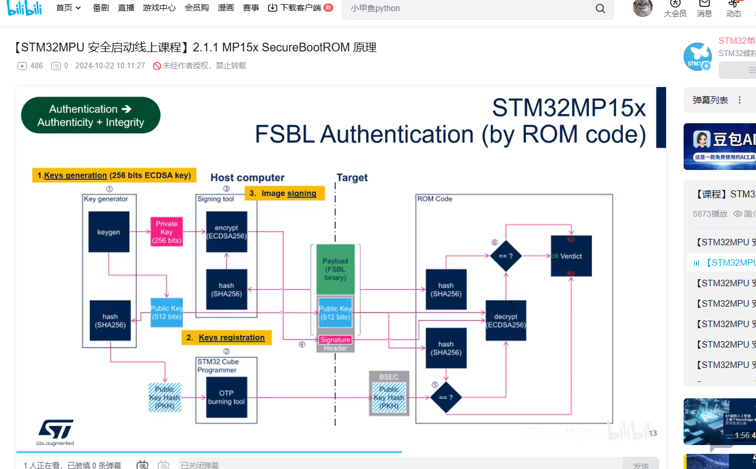Open the 弹幕列表 three-dot options menu
The width and height of the screenshot is (756, 469).
[740, 100]
